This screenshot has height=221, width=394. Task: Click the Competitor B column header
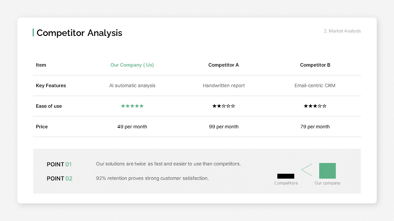click(315, 65)
